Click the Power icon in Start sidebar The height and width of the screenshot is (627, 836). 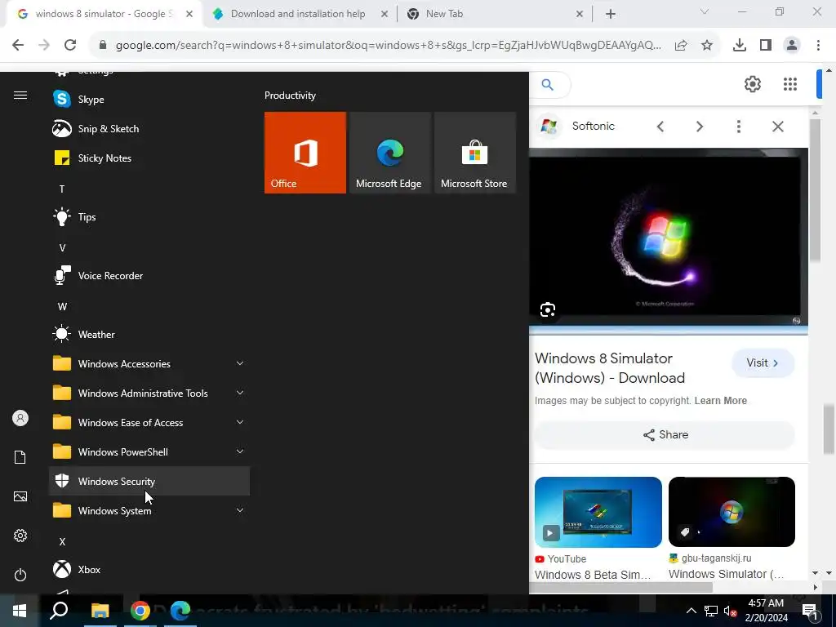[x=20, y=575]
